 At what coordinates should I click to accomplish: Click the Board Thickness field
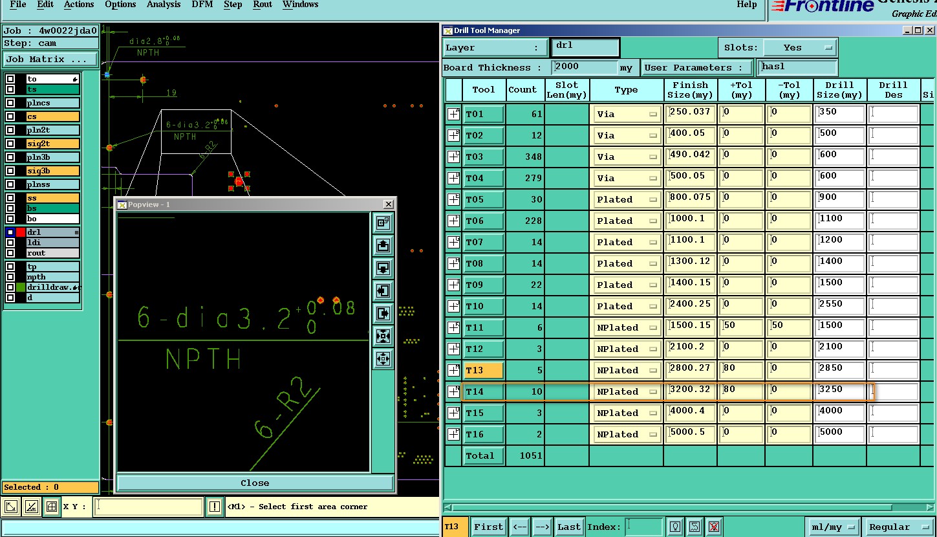pyautogui.click(x=585, y=67)
